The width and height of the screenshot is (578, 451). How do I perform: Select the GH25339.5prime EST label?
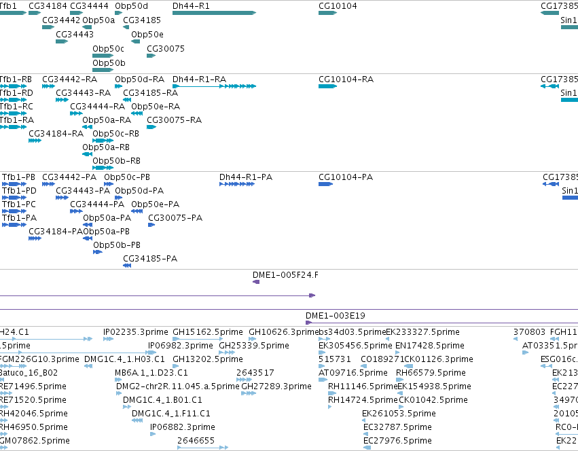254,346
